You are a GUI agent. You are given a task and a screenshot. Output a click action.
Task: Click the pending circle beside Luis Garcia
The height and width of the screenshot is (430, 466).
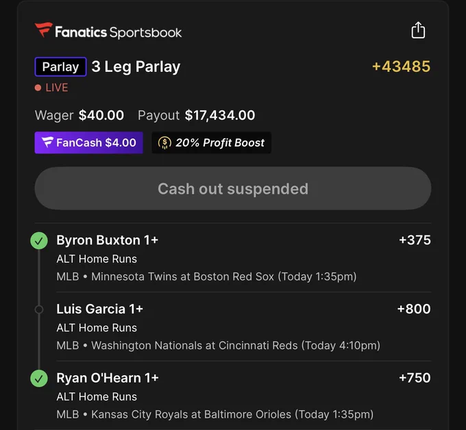(39, 309)
